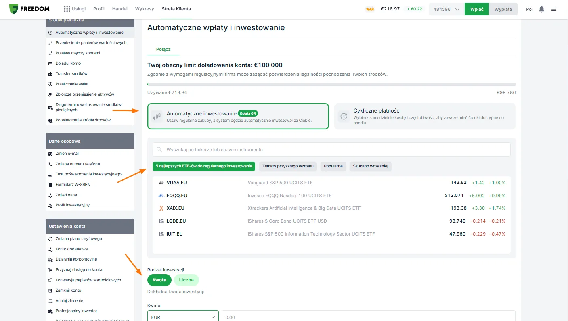Viewport: 568px width, 321px height.
Task: Open hamburger menu icon
Action: click(554, 9)
